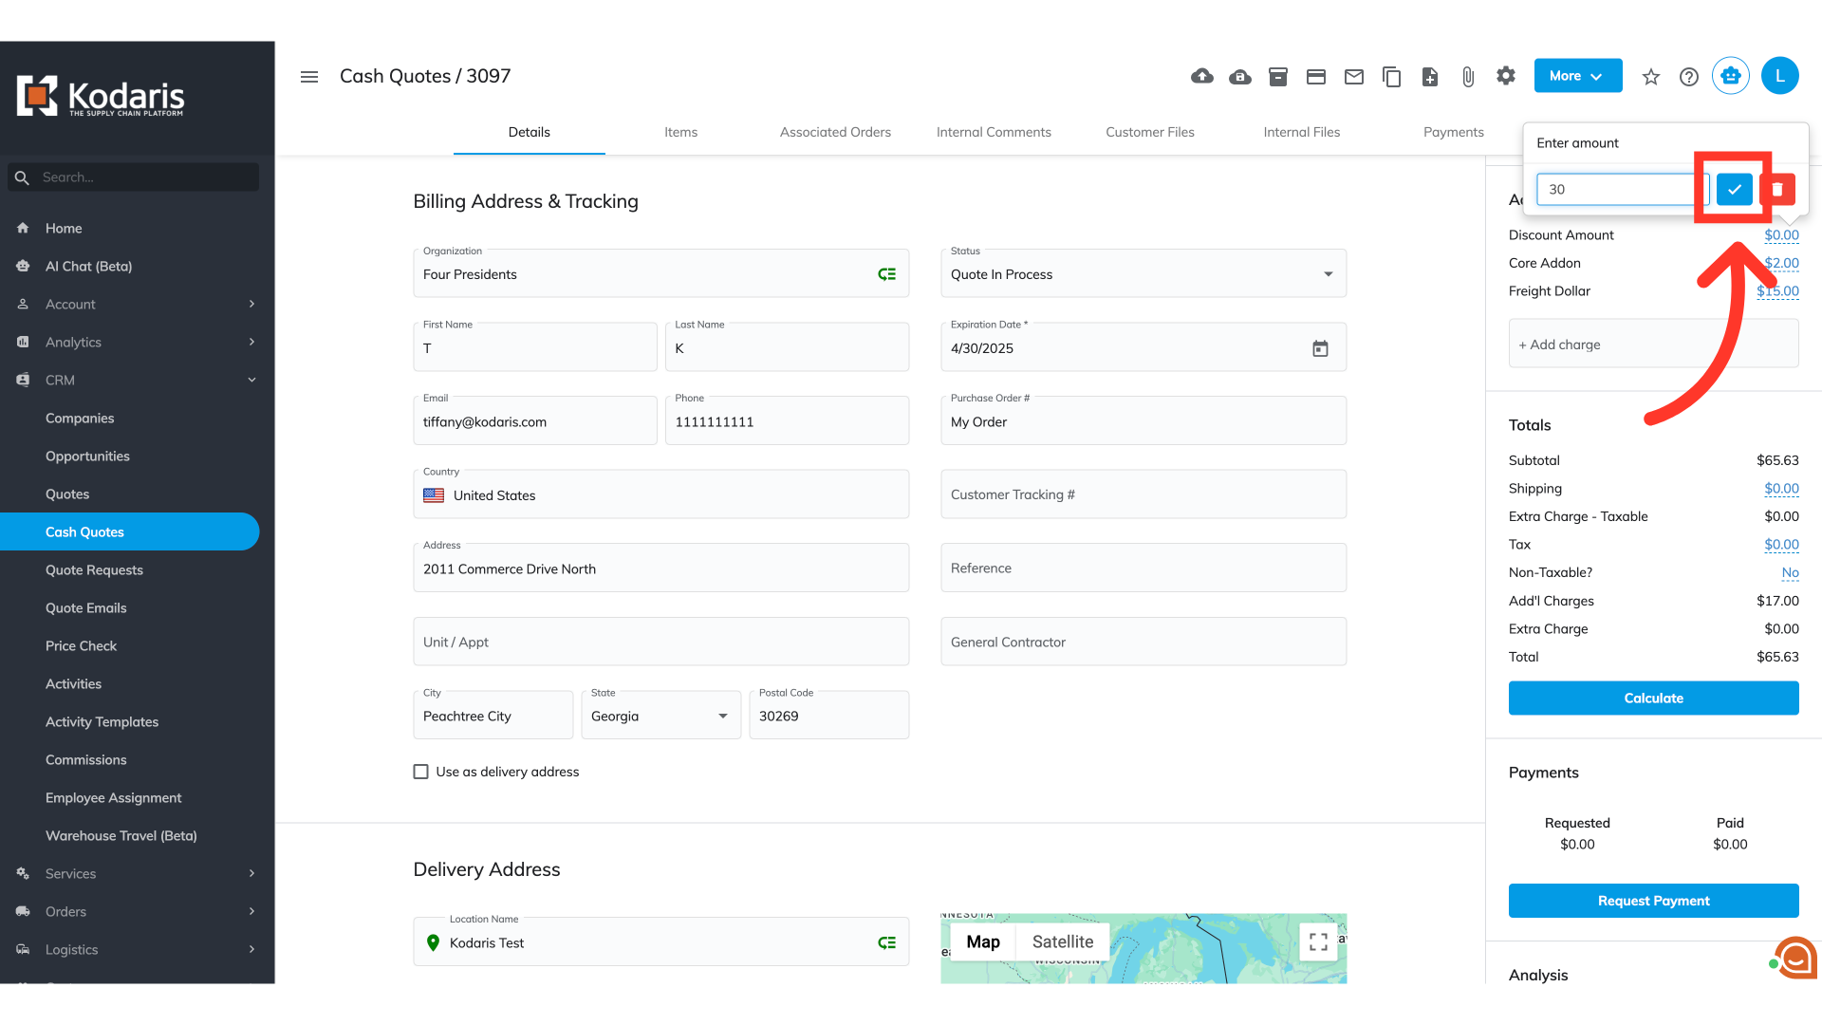Open the credit card payment icon
This screenshot has height=1025, width=1822.
(x=1316, y=76)
